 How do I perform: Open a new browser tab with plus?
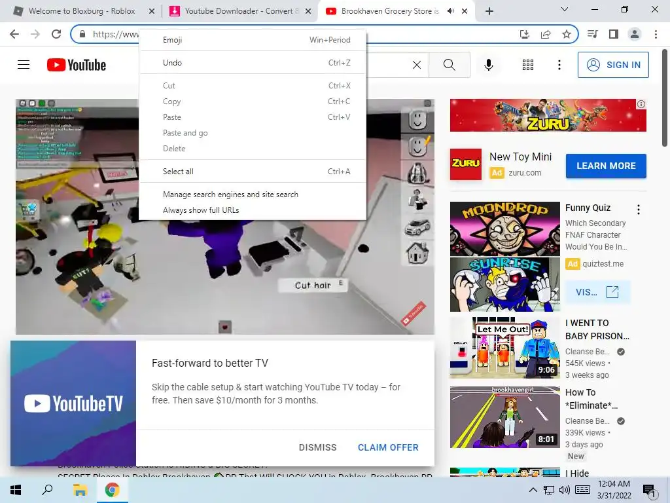[489, 11]
